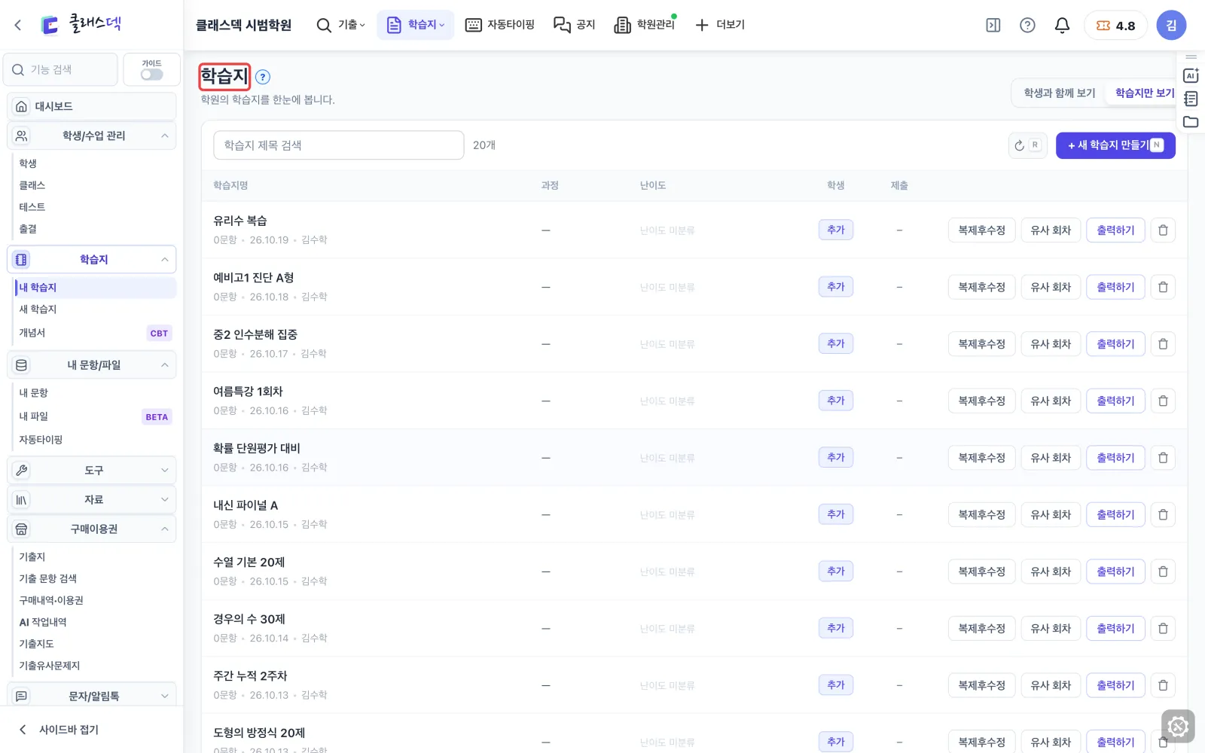The image size is (1205, 753).
Task: Click the 대시보드 home icon in sidebar
Action: point(22,106)
